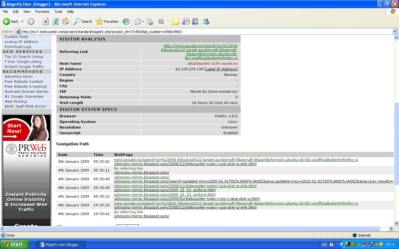Image resolution: width=399 pixels, height=249 pixels.
Task: Click the Advertise Here! sidebar link
Action: pyautogui.click(x=18, y=77)
